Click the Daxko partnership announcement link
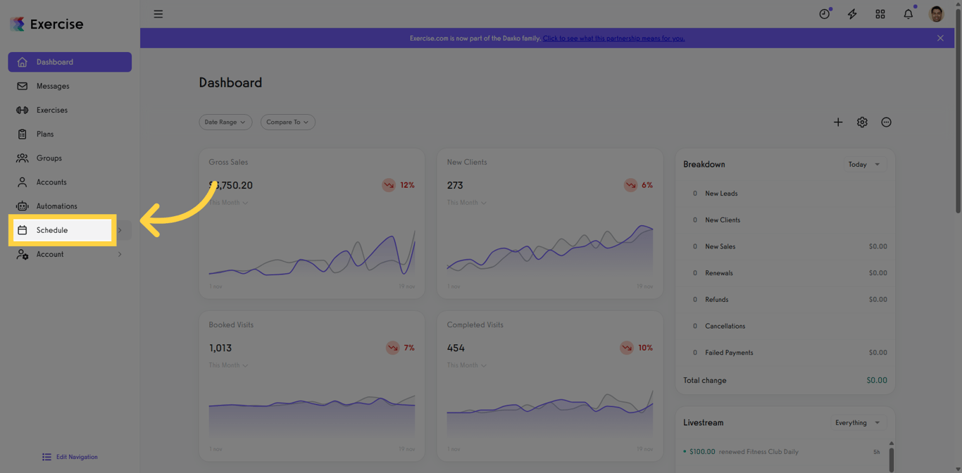This screenshot has width=962, height=473. pos(613,38)
